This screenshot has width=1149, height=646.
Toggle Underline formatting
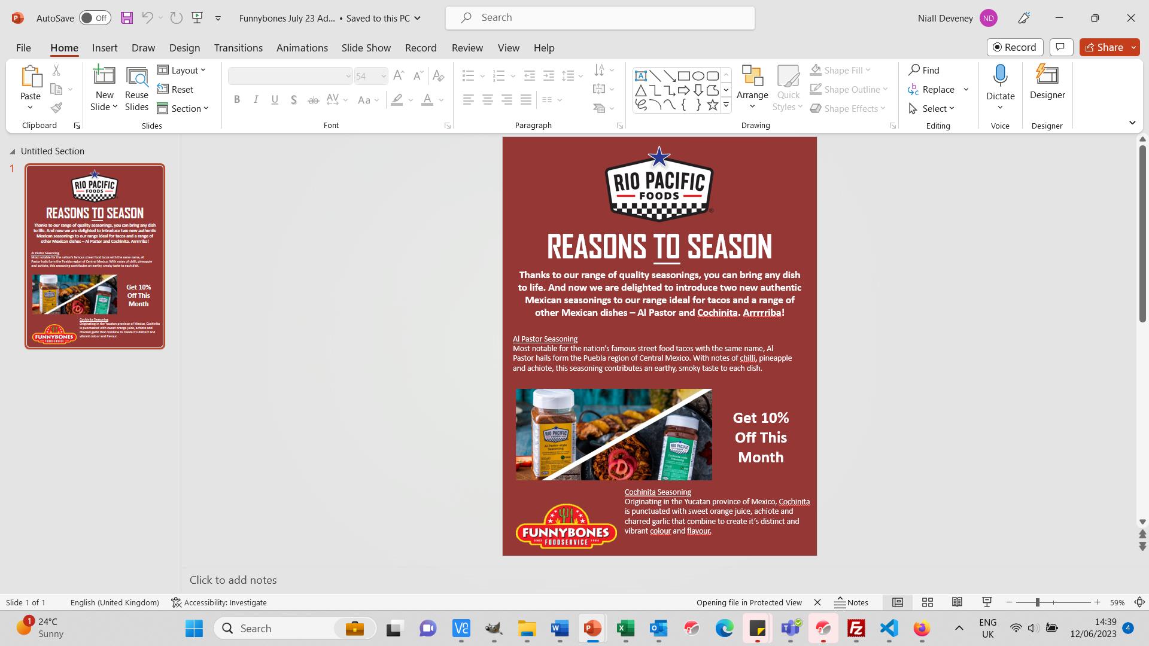[275, 100]
